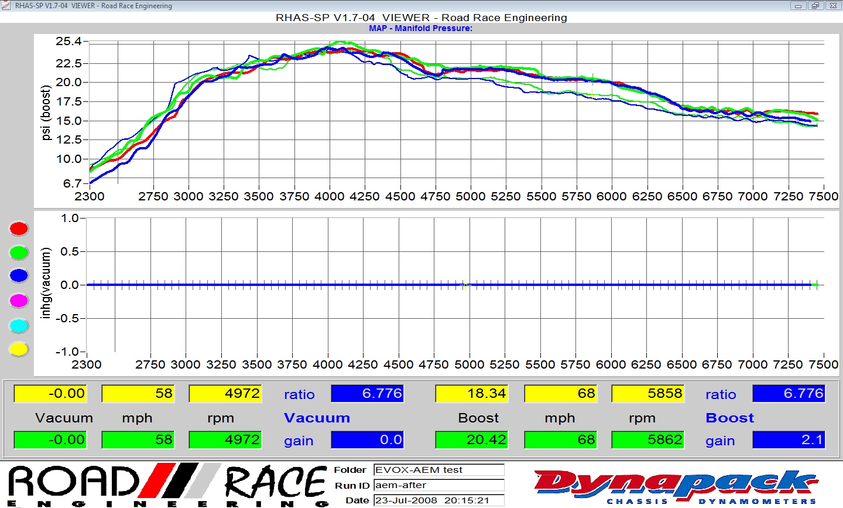Click the Vacuum gain value 0.0

(x=368, y=439)
